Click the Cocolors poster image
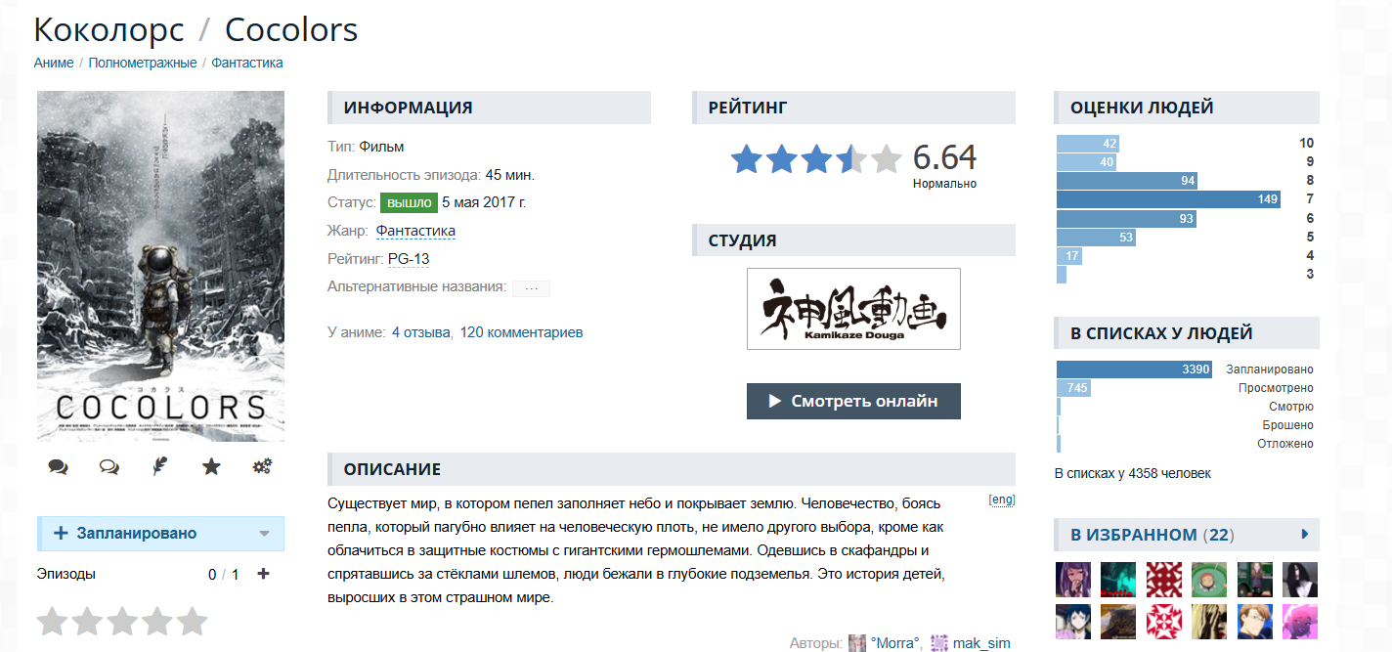This screenshot has height=652, width=1392. pyautogui.click(x=160, y=266)
